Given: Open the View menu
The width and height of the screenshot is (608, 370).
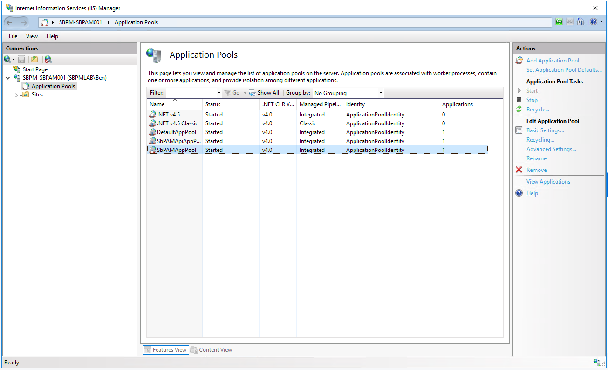Looking at the screenshot, I should (32, 36).
